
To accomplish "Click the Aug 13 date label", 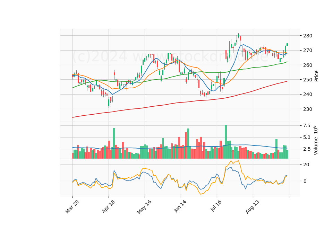I will point(252,207).
